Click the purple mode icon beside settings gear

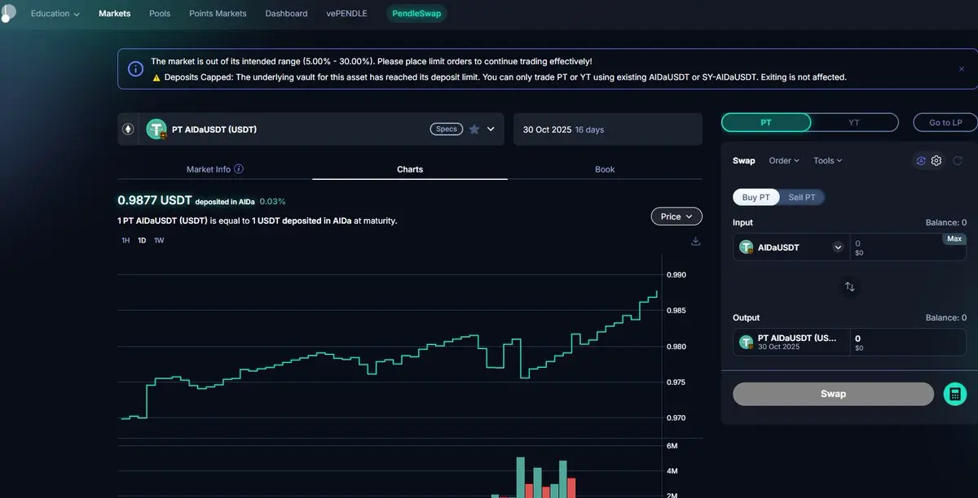pyautogui.click(x=921, y=160)
